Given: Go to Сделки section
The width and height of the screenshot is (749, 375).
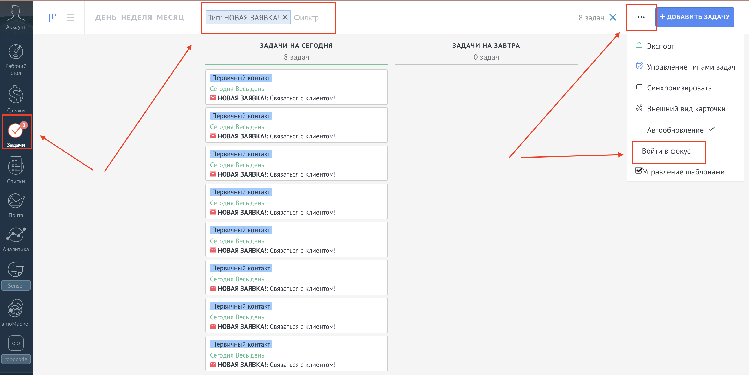Looking at the screenshot, I should click(x=16, y=99).
